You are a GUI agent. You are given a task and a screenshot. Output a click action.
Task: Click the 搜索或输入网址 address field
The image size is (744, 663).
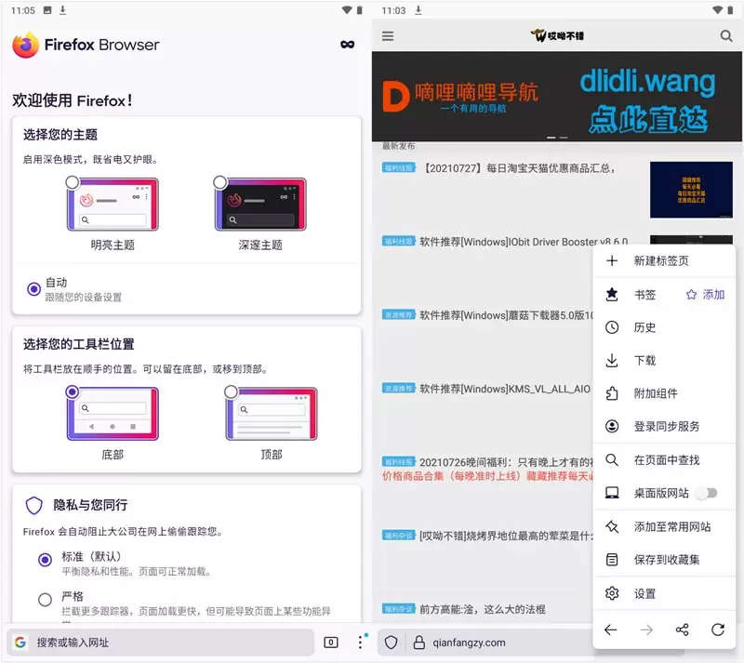pos(160,643)
